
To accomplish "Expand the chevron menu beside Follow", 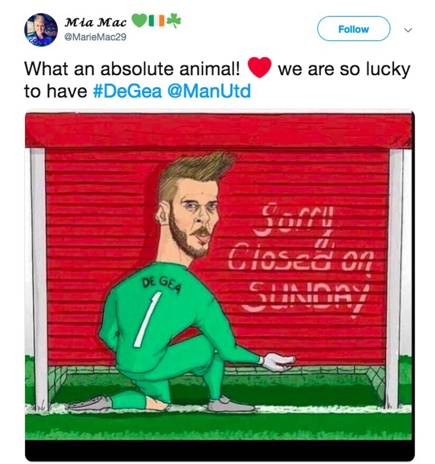I will (408, 29).
